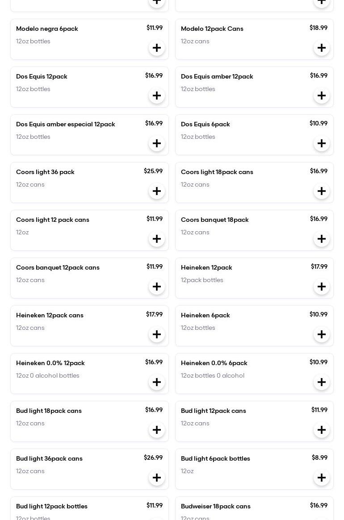Screen dimensions: 344x520
Task: Add Modelo negra 6pack to cart
Action: [157, 48]
